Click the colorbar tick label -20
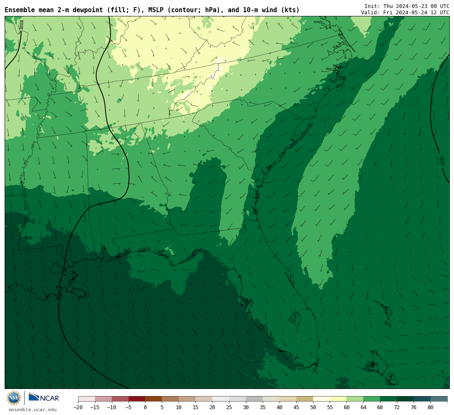The image size is (454, 415). [x=78, y=407]
